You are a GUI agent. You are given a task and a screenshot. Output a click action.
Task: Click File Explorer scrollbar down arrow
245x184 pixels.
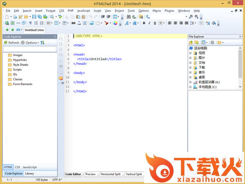click(x=240, y=87)
